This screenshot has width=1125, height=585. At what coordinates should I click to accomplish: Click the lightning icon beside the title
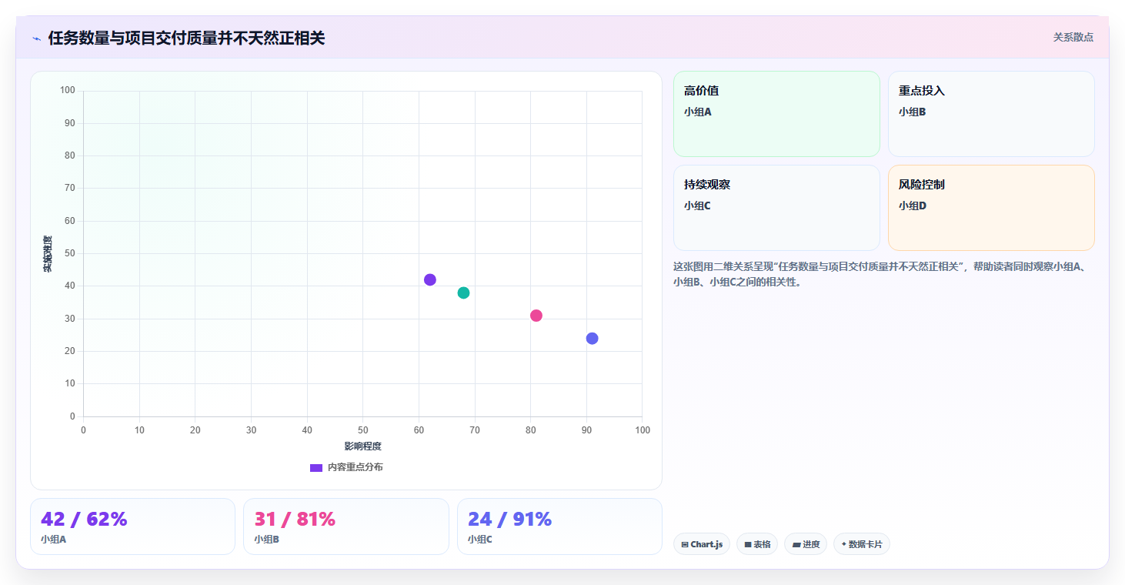pyautogui.click(x=37, y=38)
